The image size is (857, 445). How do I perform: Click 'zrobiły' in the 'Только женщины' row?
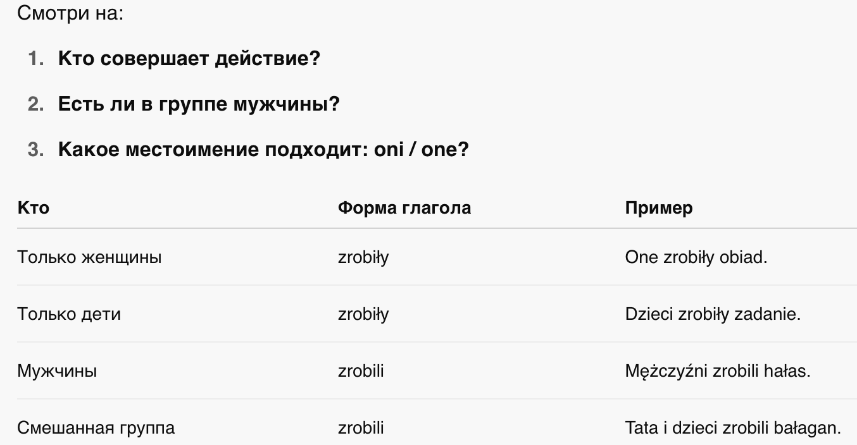[363, 257]
